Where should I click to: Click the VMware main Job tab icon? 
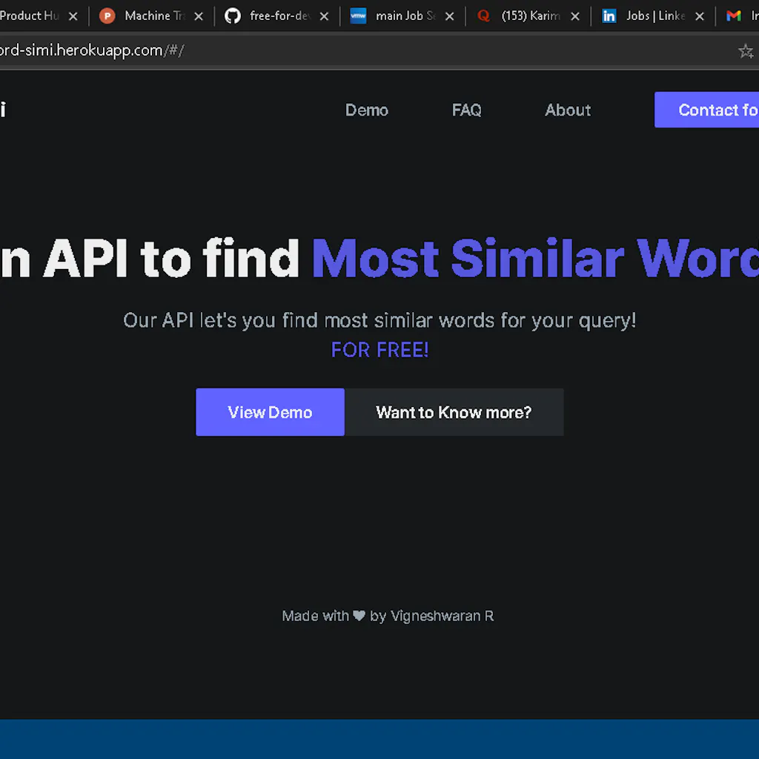click(x=358, y=16)
